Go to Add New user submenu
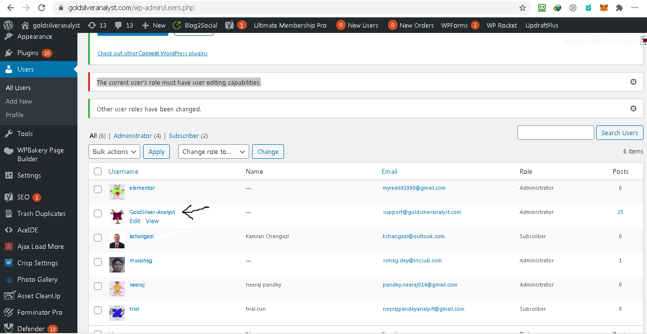Screen dimensions: 647x334 [19, 101]
